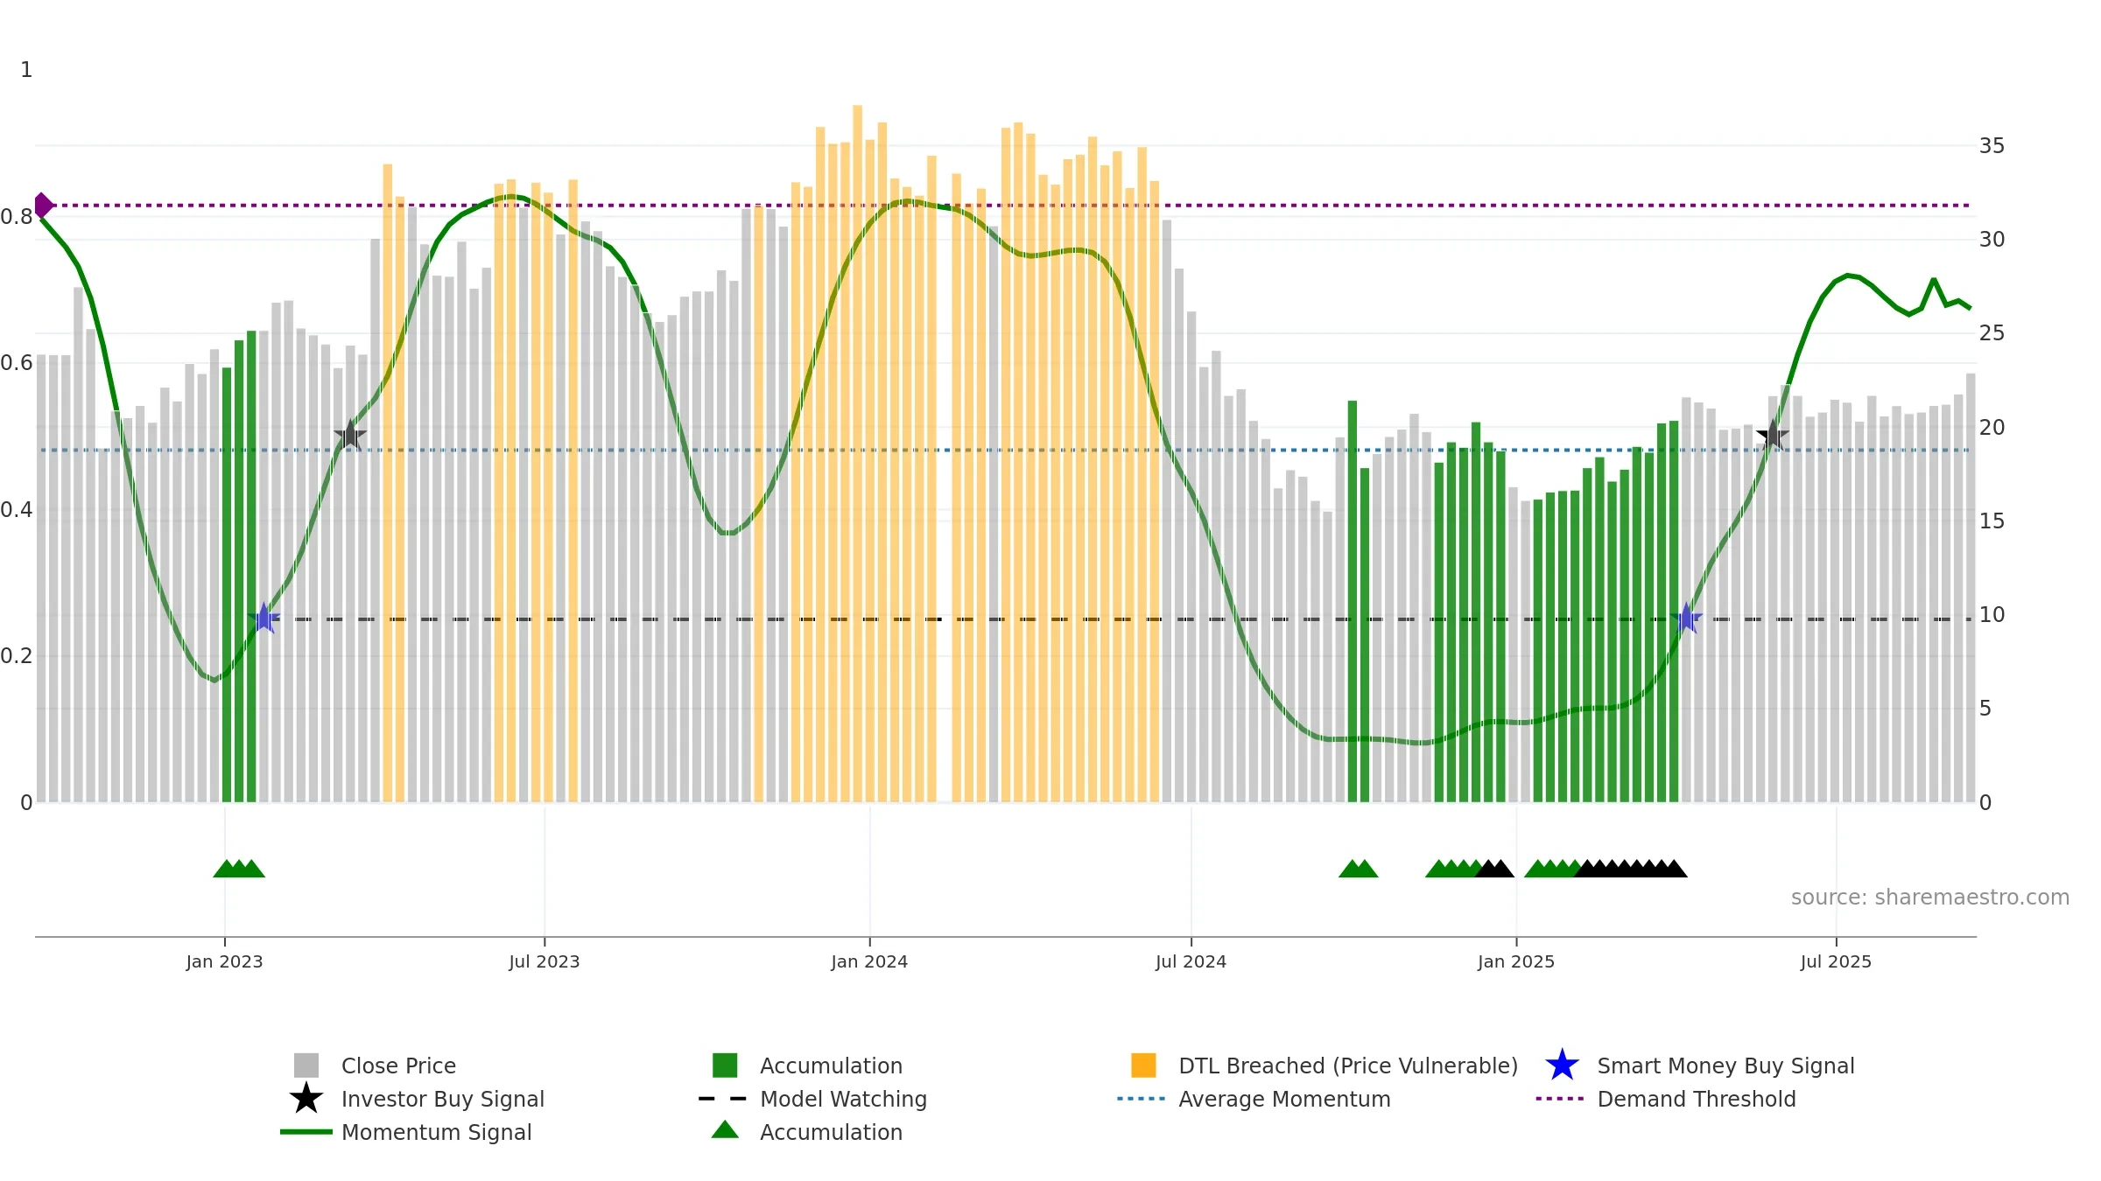The width and height of the screenshot is (2101, 1181).
Task: Click the green Accumulation square legend swatch
Action: 725,1066
